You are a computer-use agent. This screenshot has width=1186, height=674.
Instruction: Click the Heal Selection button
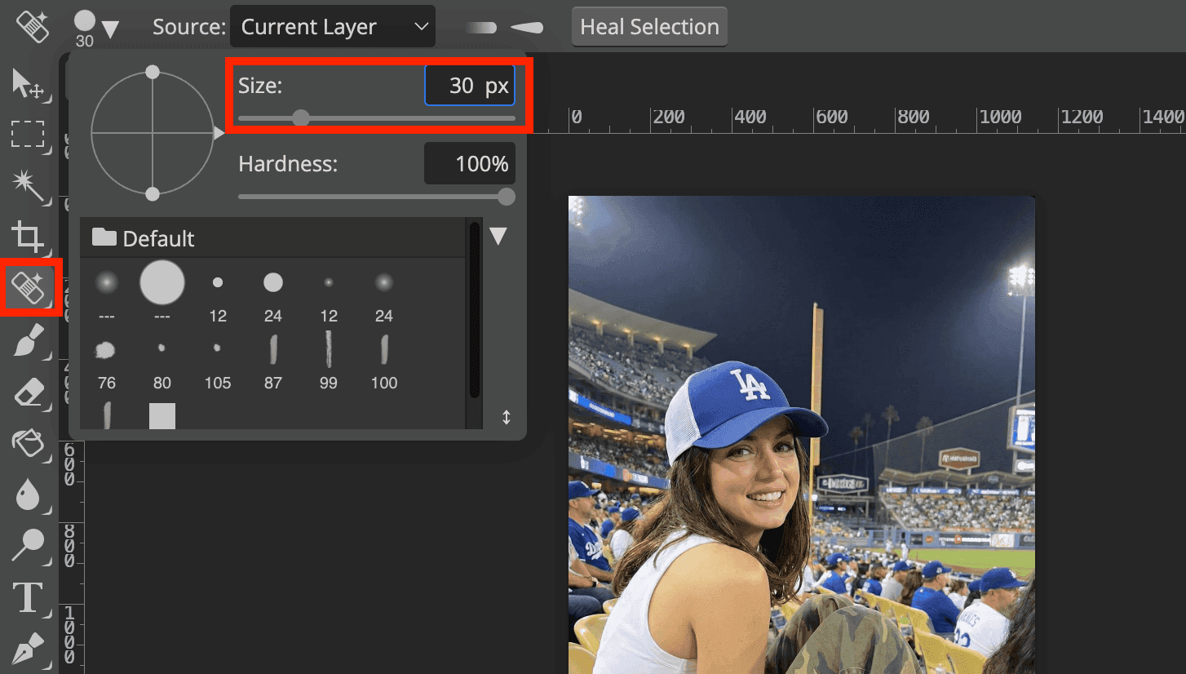(x=649, y=27)
